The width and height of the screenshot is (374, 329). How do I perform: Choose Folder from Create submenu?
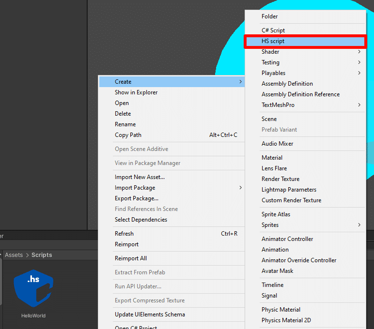click(305, 16)
